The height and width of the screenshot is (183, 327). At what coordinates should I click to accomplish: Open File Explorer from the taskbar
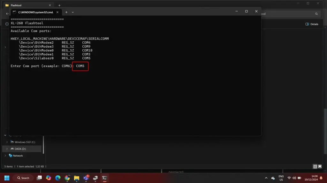click(76, 178)
